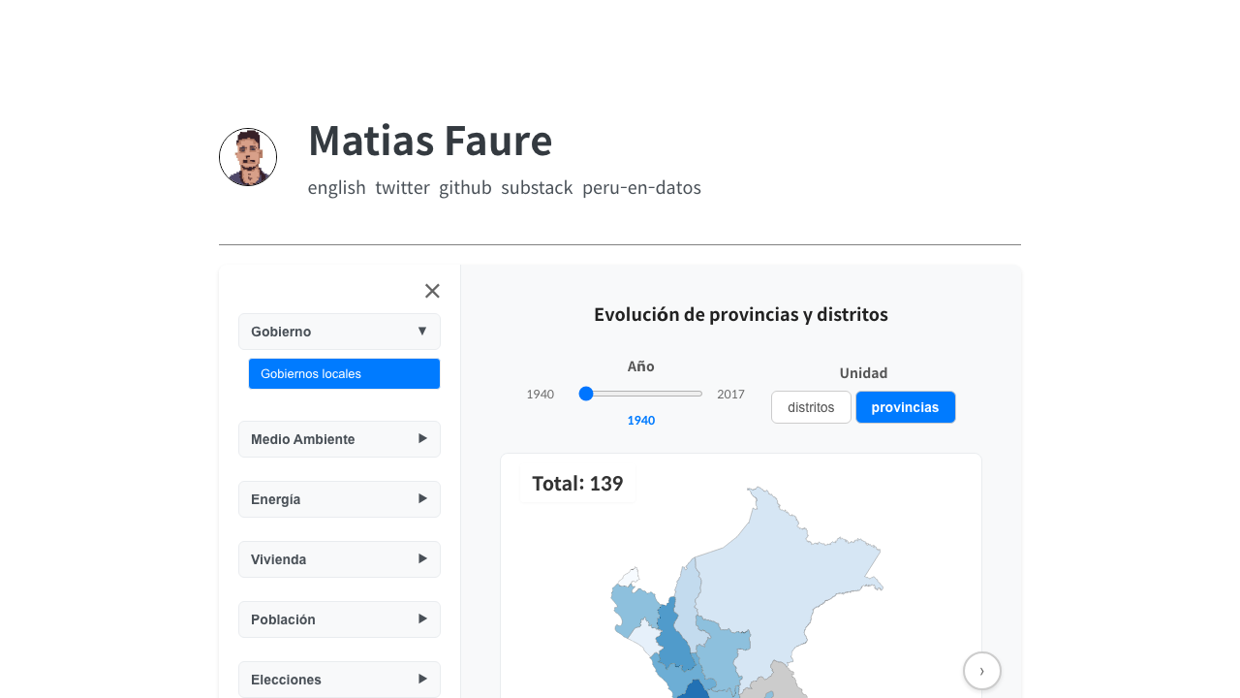The image size is (1240, 698).
Task: Collapse the Gobierno category dropdown
Action: (x=339, y=332)
